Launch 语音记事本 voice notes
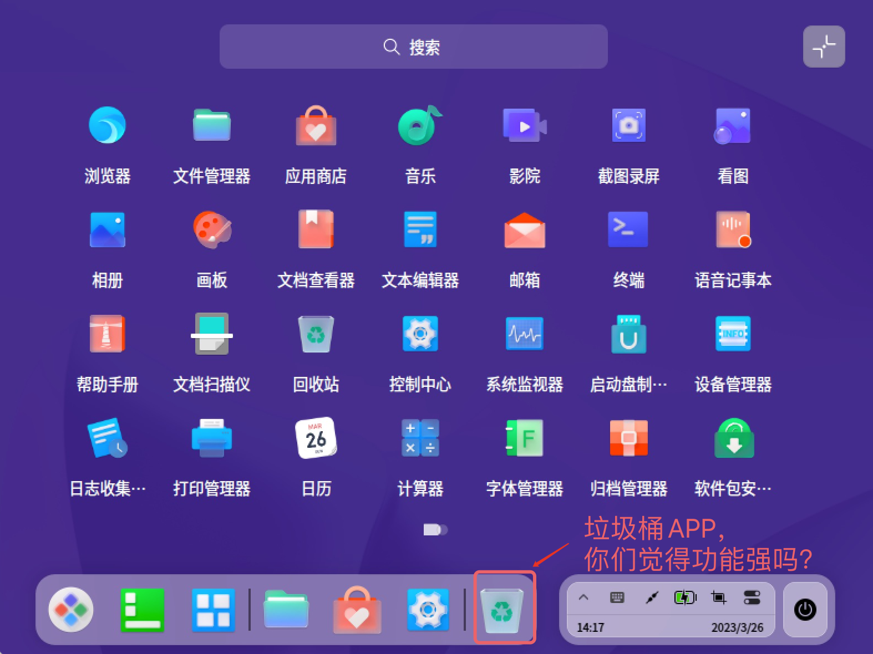The image size is (873, 654). click(733, 229)
